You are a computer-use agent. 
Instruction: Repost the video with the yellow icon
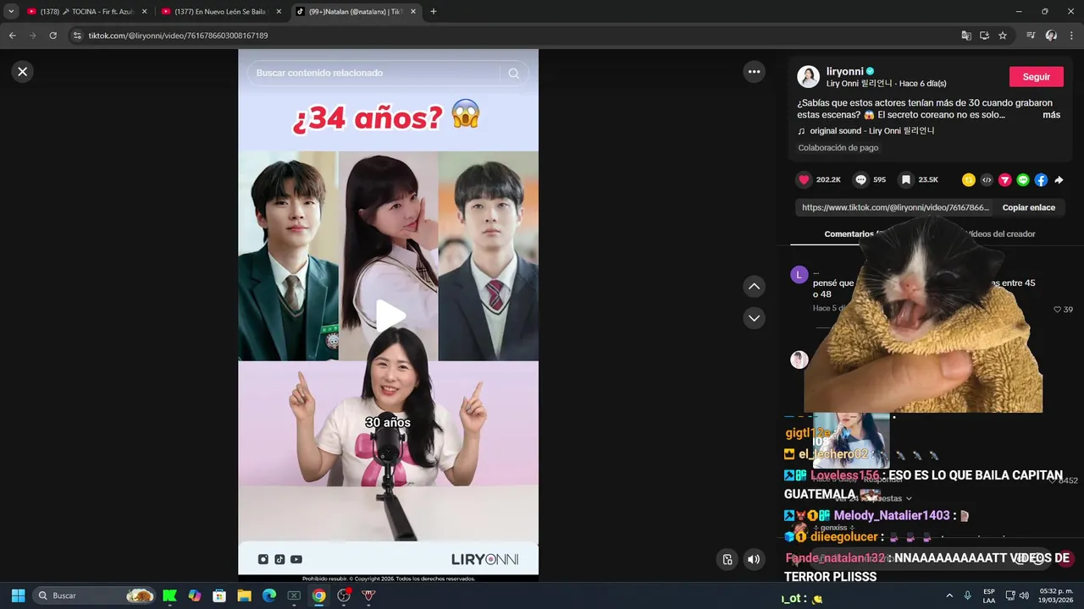point(969,179)
